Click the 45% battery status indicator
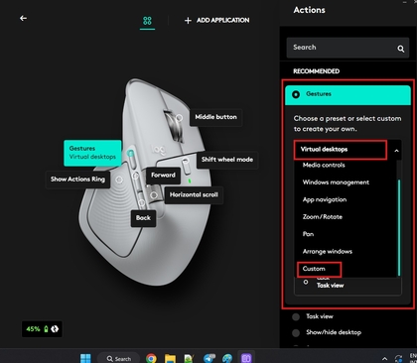 point(42,329)
